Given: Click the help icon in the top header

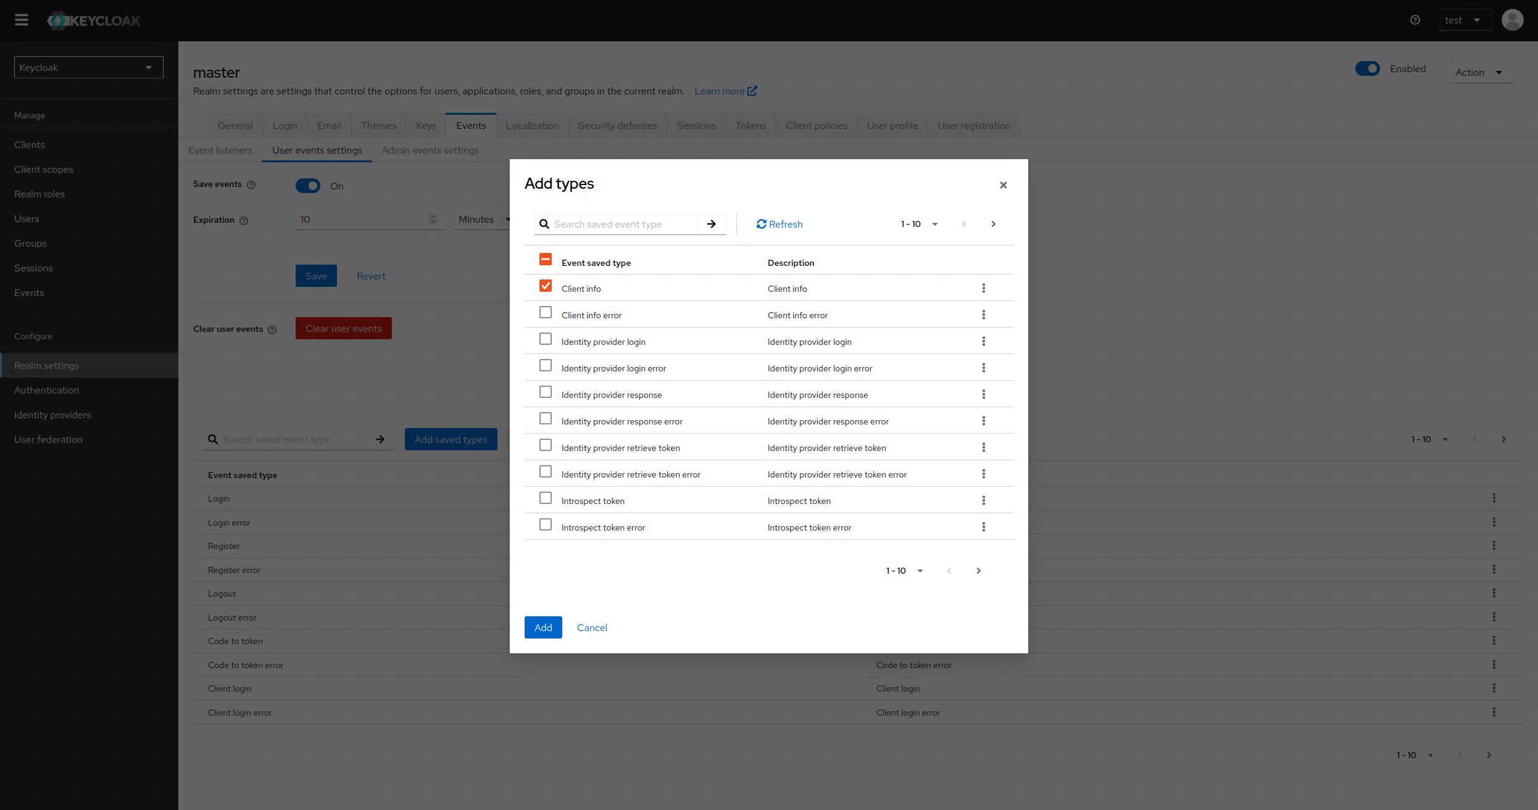Looking at the screenshot, I should pos(1415,20).
